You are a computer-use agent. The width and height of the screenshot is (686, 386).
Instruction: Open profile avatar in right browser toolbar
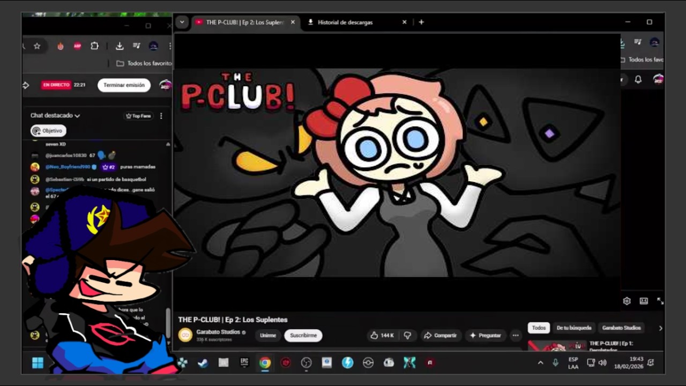click(654, 42)
